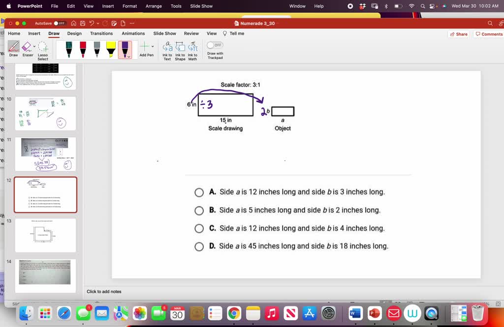Click the Tell me search box
504x327 pixels.
(x=234, y=33)
